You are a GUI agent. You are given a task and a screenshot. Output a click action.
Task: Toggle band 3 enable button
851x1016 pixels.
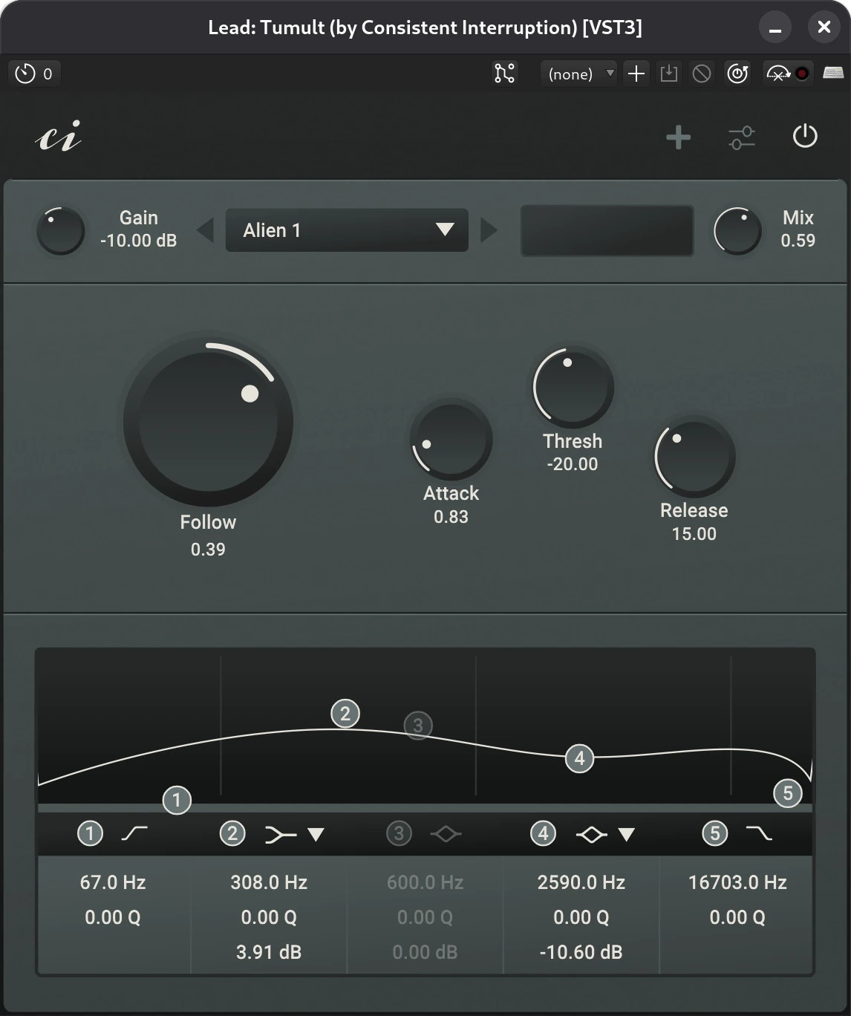[x=399, y=833]
